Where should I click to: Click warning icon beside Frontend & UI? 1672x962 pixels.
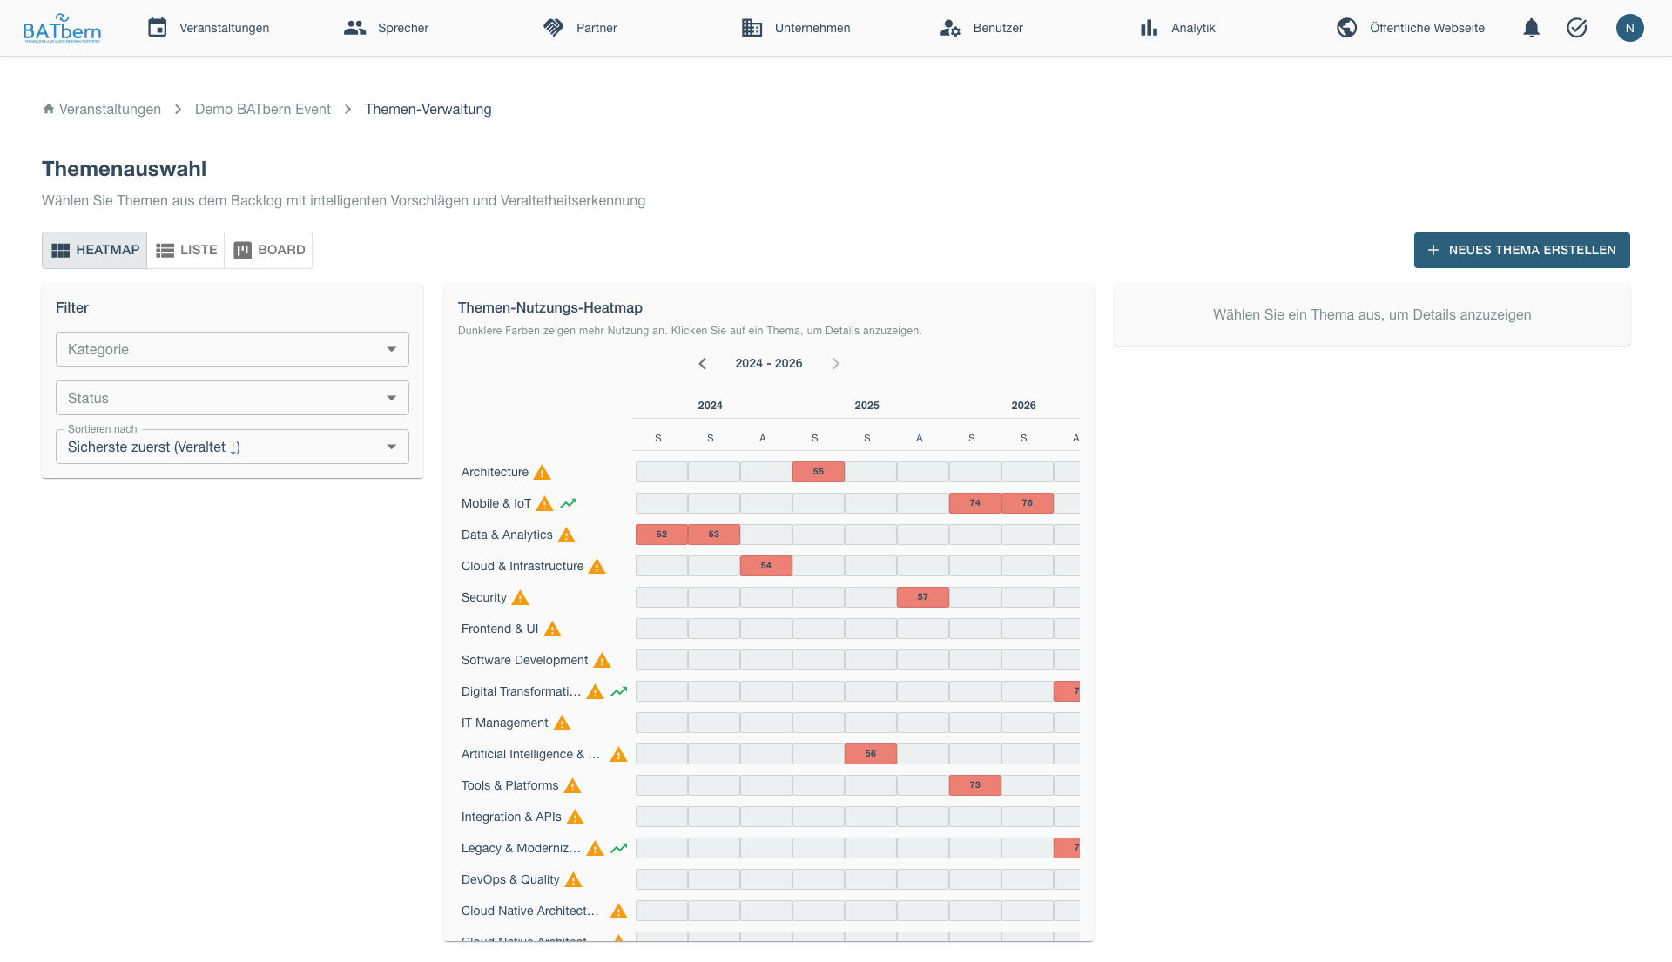(552, 629)
